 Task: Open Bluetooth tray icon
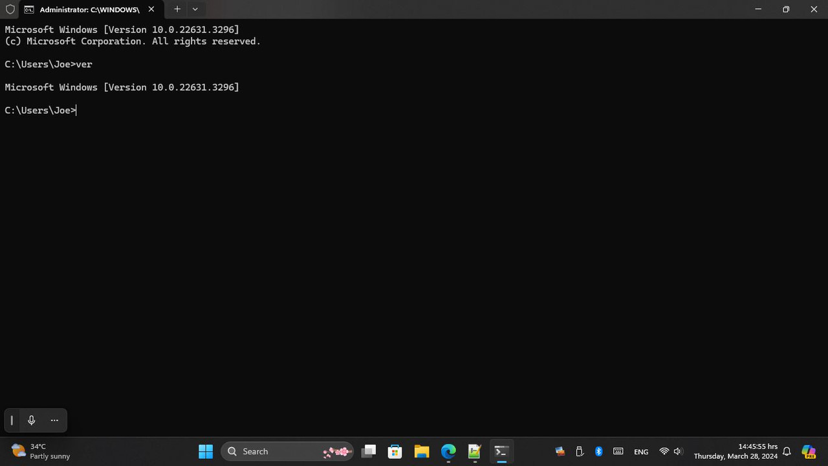pos(599,451)
